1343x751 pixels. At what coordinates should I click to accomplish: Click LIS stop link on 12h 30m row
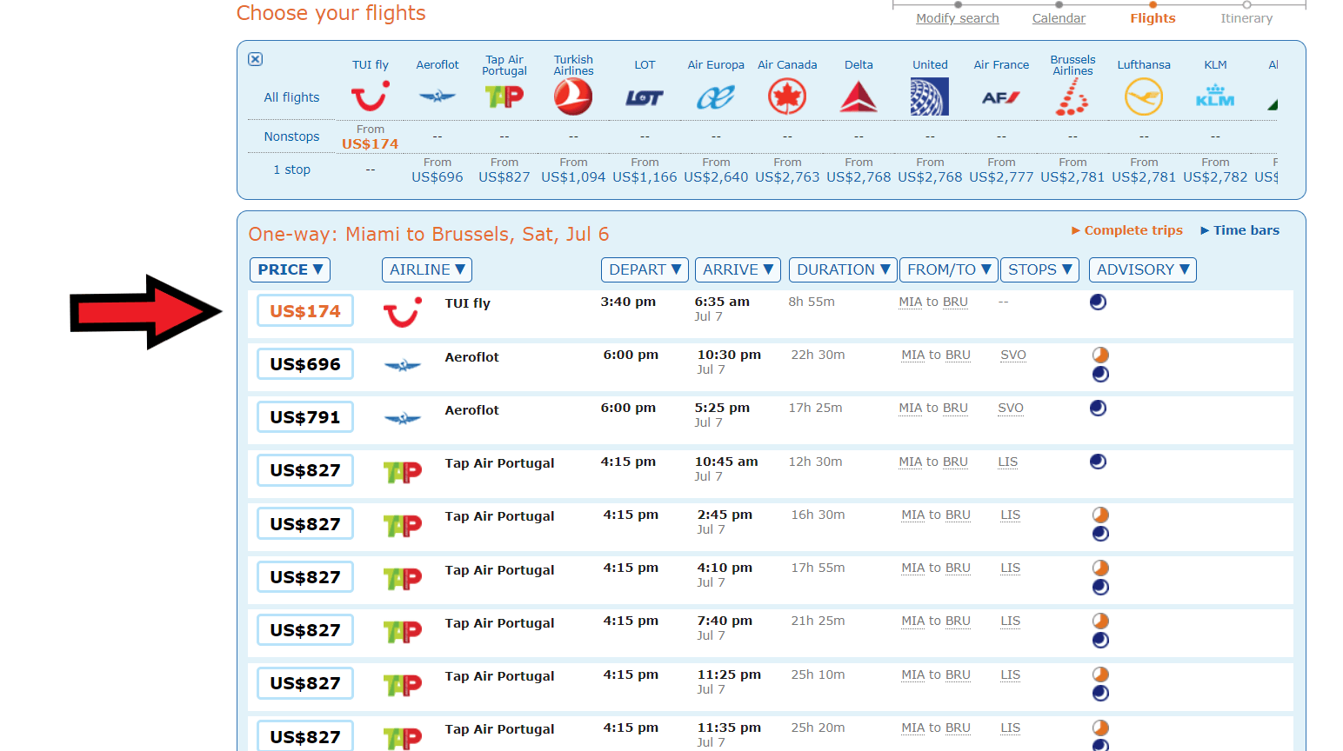pos(1007,462)
